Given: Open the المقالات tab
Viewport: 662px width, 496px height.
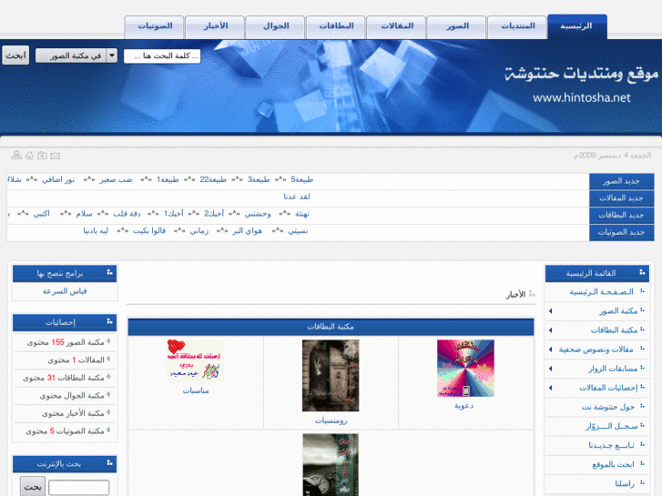Looking at the screenshot, I should pos(396,27).
